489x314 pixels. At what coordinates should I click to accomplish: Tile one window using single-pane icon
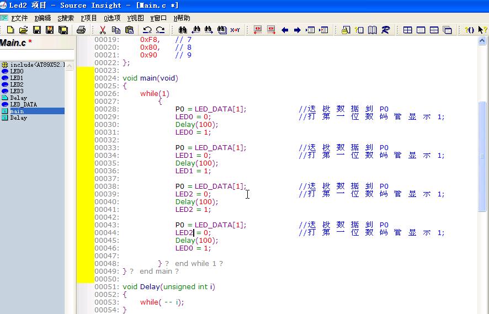[x=421, y=30]
